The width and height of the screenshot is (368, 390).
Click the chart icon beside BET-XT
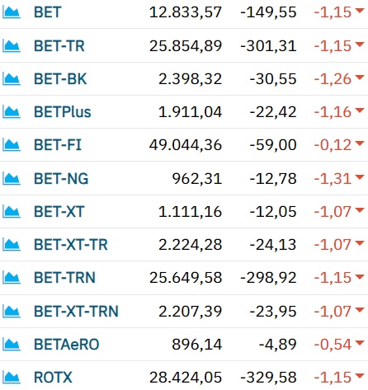(12, 212)
